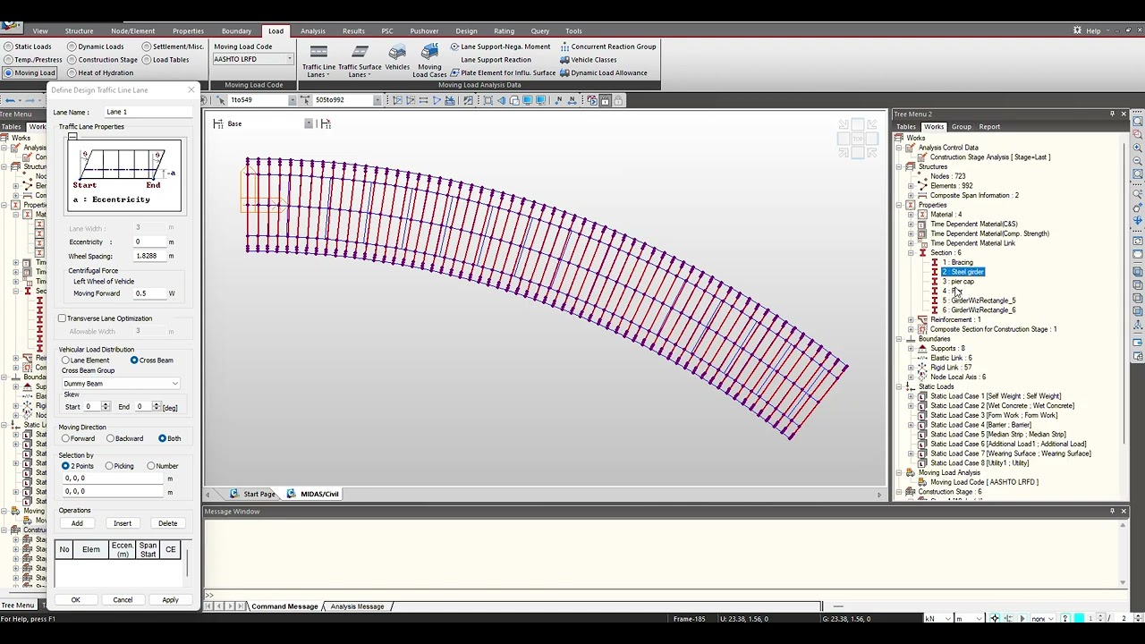1145x644 pixels.
Task: Open the Analysis ribbon tab
Action: (313, 30)
